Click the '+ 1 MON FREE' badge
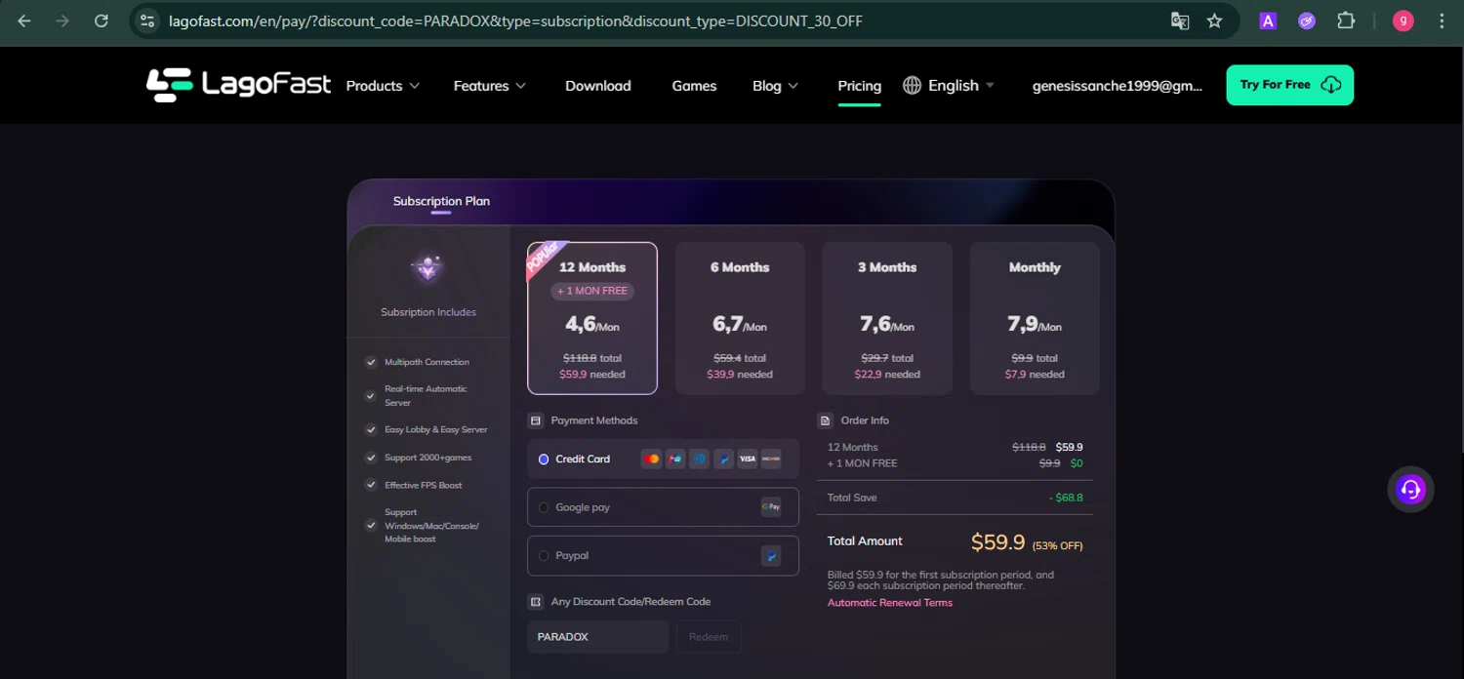 click(592, 291)
